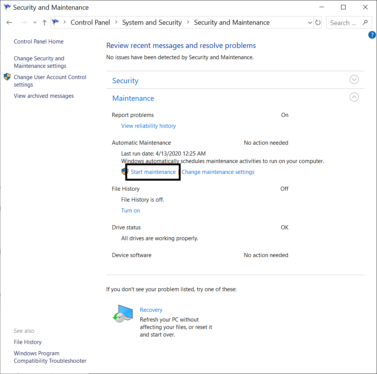
Task: Start maintenance now
Action: [x=153, y=172]
